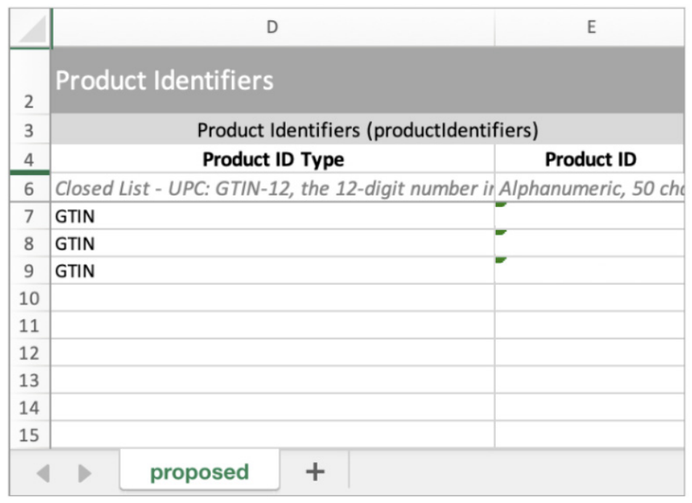
Task: Select row 11 header
Action: (x=30, y=326)
